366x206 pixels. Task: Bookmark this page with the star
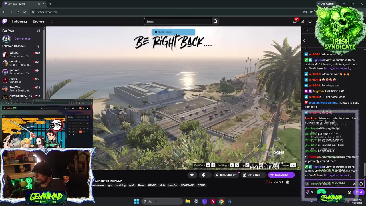(311, 12)
